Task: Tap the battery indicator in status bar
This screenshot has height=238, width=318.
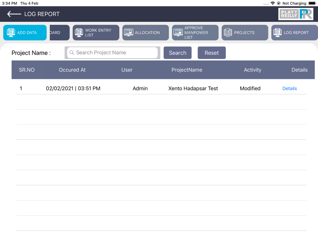Action: pos(312,3)
